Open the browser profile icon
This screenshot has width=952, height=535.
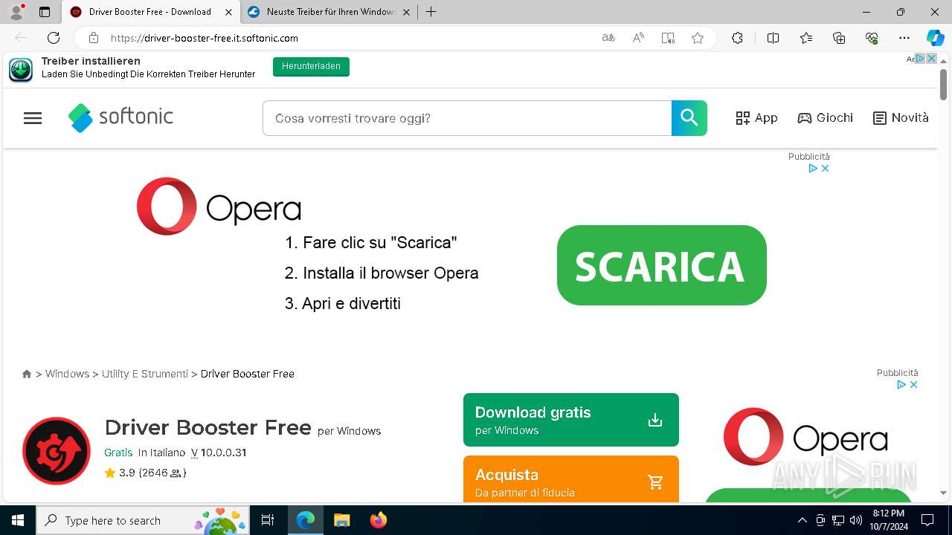tap(16, 12)
